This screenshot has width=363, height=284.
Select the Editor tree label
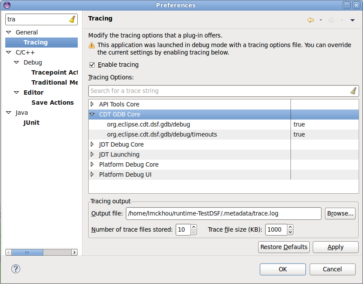coord(34,92)
